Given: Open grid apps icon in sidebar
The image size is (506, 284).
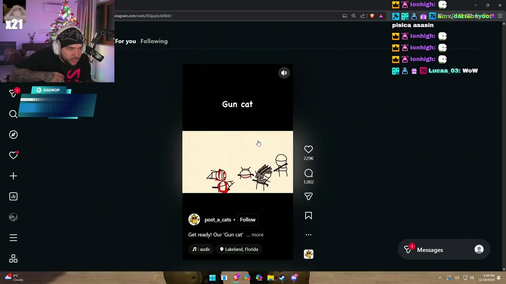Looking at the screenshot, I should [x=13, y=259].
